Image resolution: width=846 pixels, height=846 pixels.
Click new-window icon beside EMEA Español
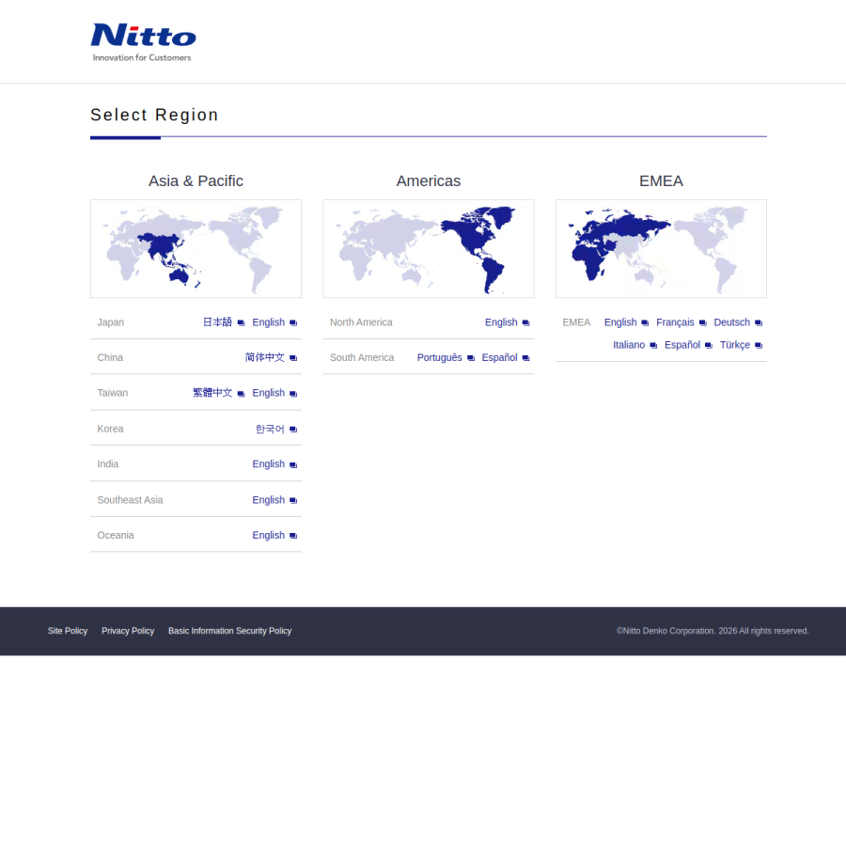709,346
